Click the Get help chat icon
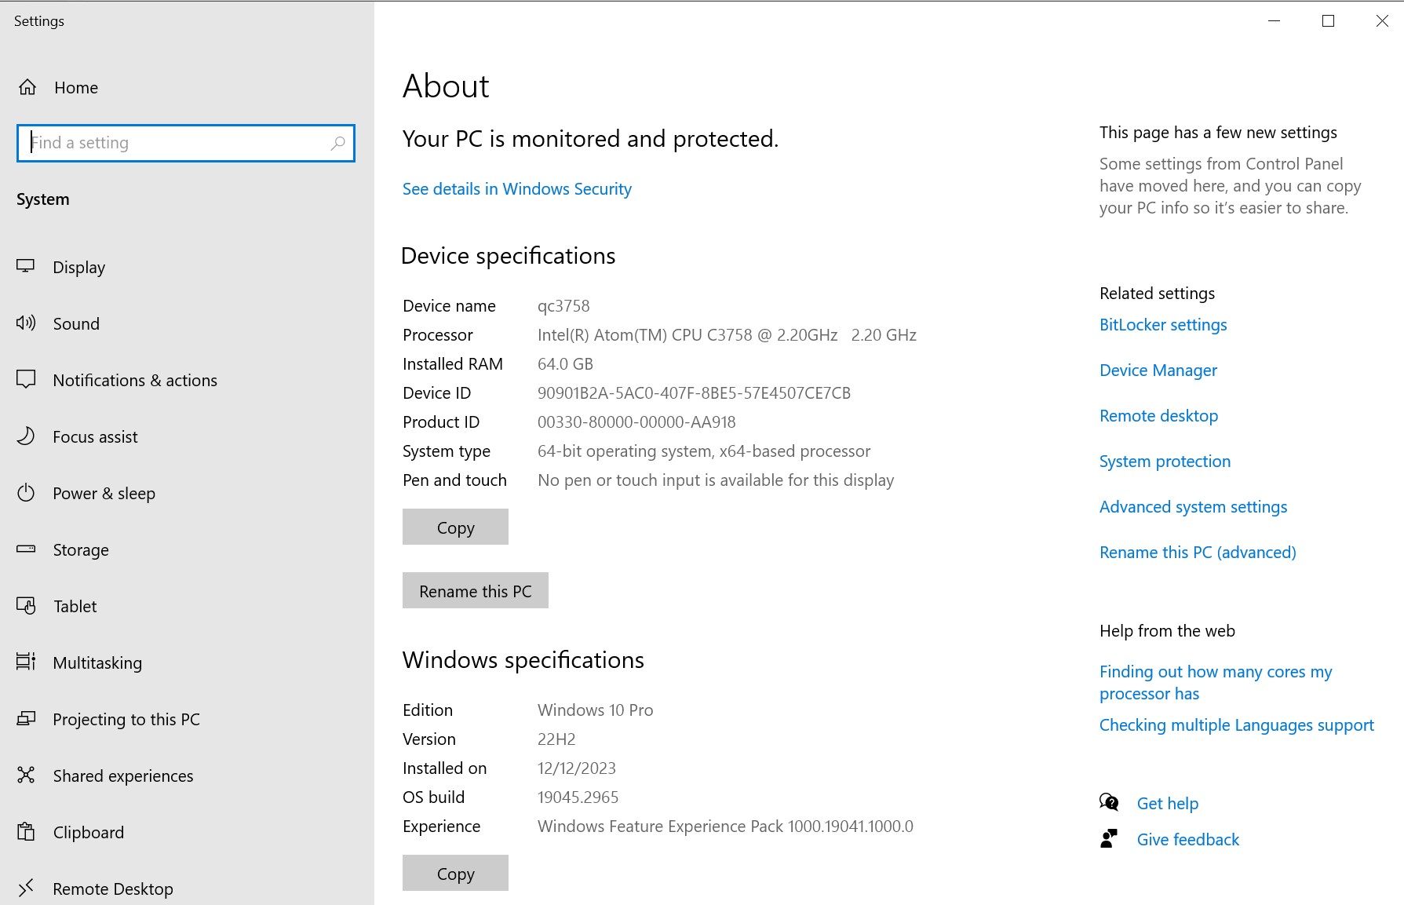The image size is (1404, 905). coord(1109,802)
